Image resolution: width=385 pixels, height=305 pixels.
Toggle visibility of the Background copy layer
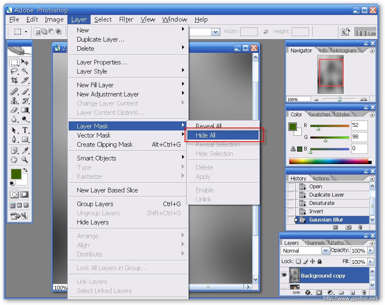[x=284, y=275]
